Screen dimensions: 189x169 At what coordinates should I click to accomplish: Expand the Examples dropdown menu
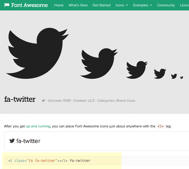(143, 5)
